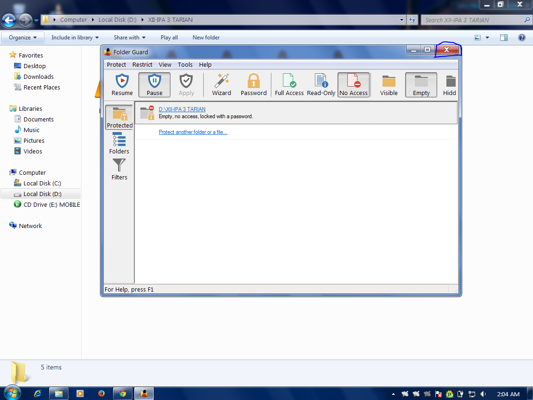This screenshot has width=533, height=400.
Task: Toggle the No Access restriction
Action: 353,85
